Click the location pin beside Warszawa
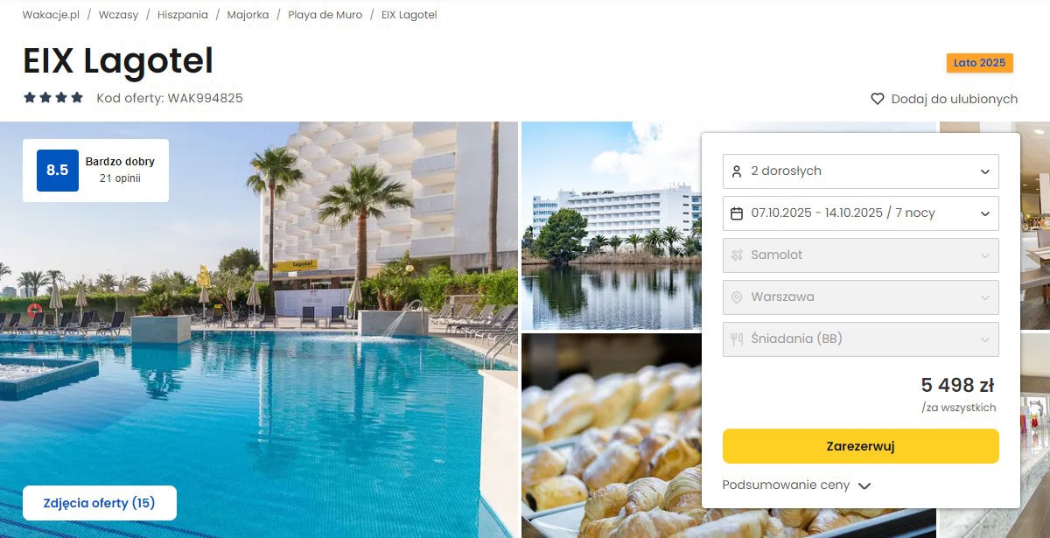Image resolution: width=1050 pixels, height=538 pixels. pos(737,297)
